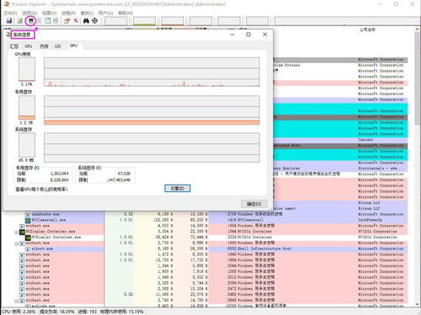Image resolution: width=421 pixels, height=315 pixels.
Task: Toggle the show process tree toolbar icon
Action: pos(40,21)
